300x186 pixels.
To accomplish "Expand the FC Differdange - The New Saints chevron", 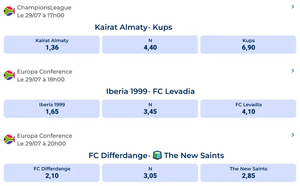I will [x=293, y=135].
